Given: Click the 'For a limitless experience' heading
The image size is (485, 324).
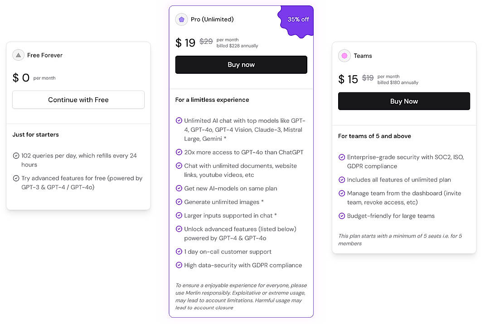Looking at the screenshot, I should click(212, 100).
